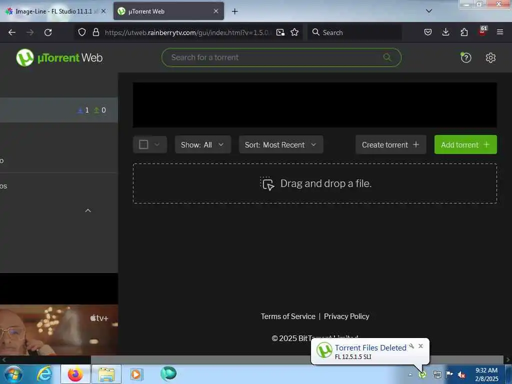This screenshot has width=512, height=384.
Task: Switch to the Image-Line FL Studio tab
Action: coord(56,11)
